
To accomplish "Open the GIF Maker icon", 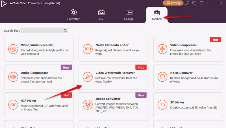I will (13, 105).
